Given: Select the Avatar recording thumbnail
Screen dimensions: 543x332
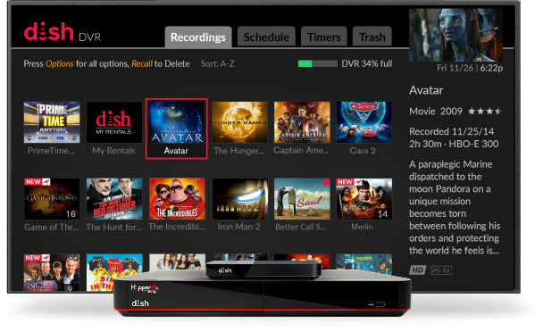Looking at the screenshot, I should 177,122.
